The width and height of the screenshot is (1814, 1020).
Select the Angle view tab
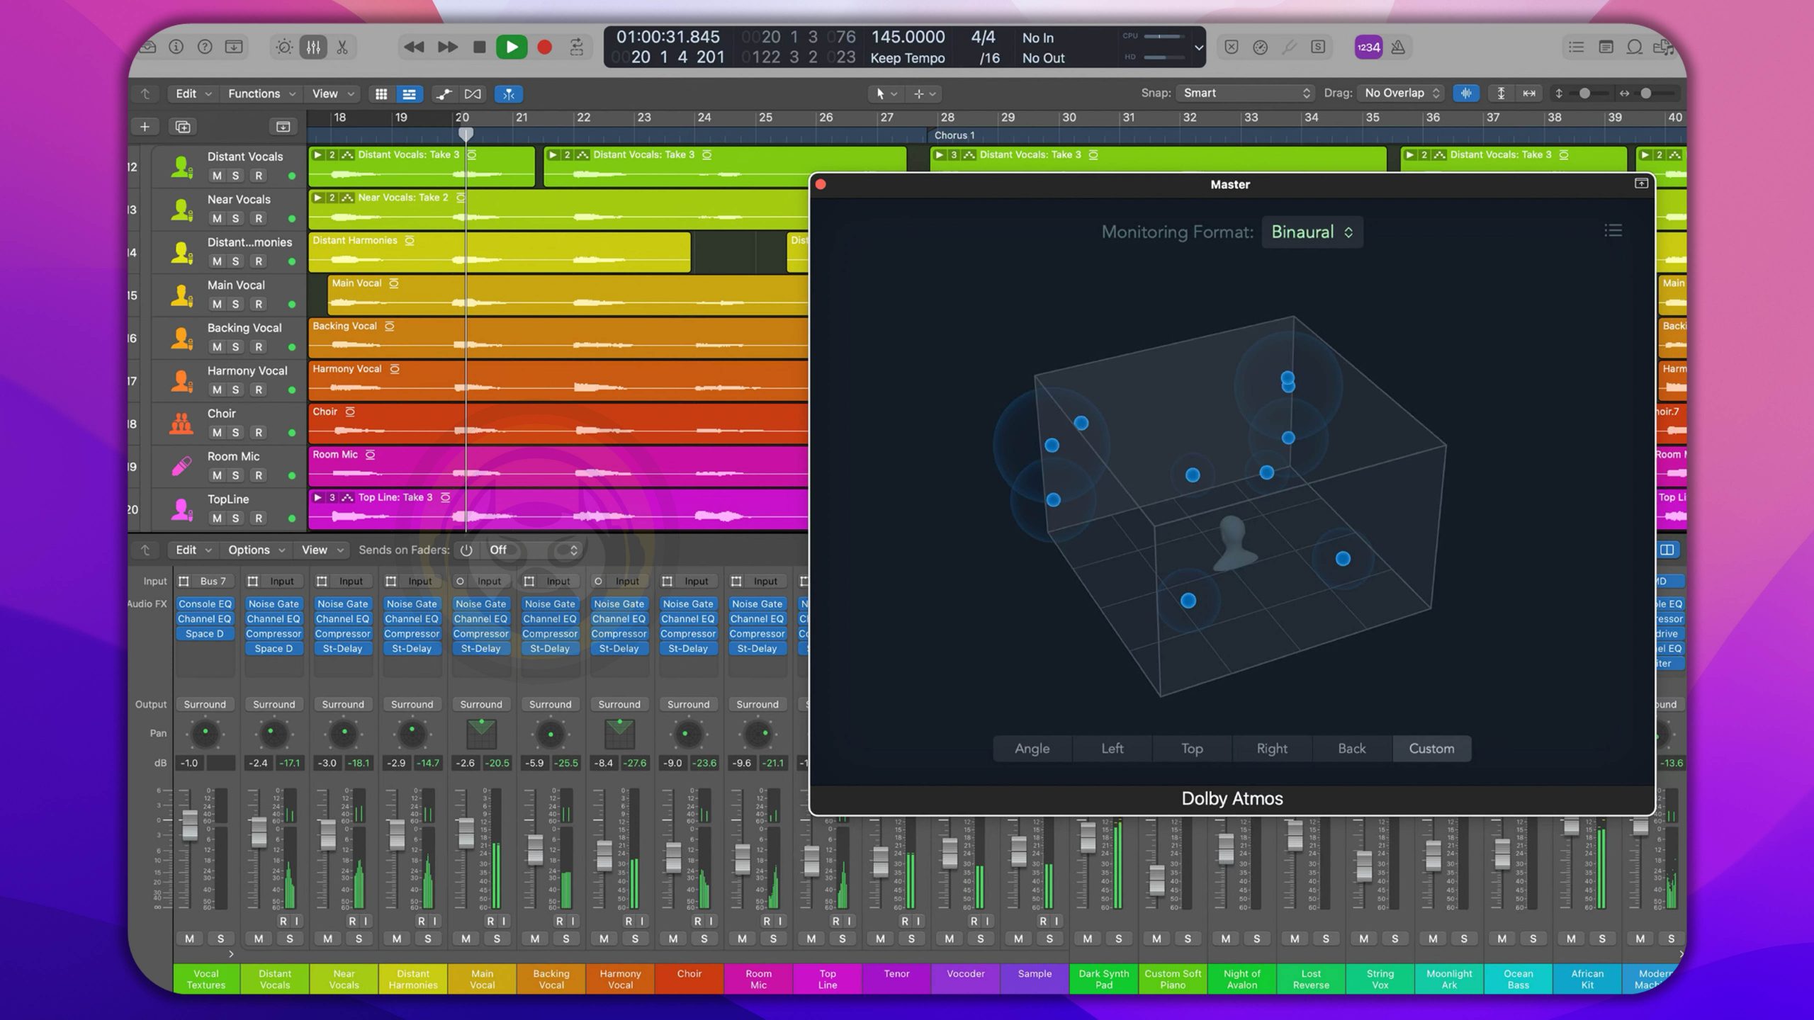(1032, 748)
